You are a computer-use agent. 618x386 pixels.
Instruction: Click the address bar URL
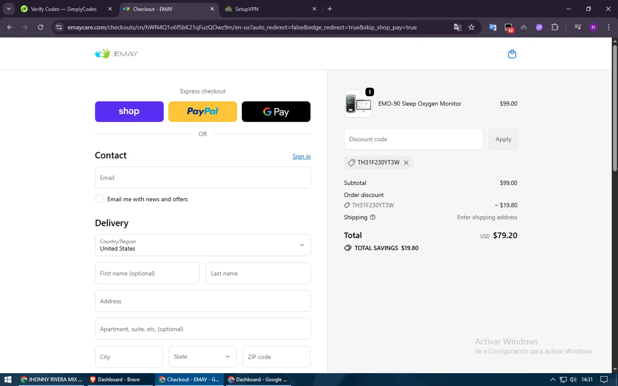click(x=242, y=27)
